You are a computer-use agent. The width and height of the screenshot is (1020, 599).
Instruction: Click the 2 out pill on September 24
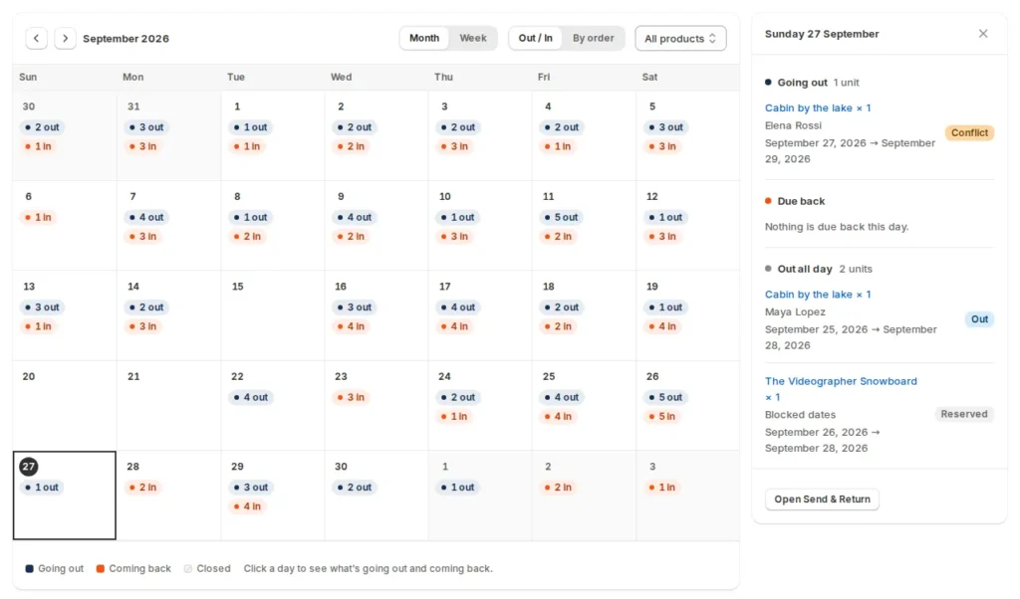coord(458,397)
